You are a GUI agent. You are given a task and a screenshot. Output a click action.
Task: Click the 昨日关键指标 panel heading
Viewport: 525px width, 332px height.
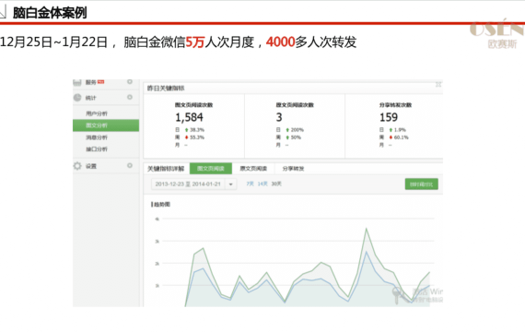tap(166, 89)
